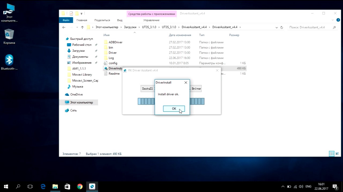Select Этот компьютер in the navigation pane
Viewport: 343px width, 192px height.
tap(81, 102)
